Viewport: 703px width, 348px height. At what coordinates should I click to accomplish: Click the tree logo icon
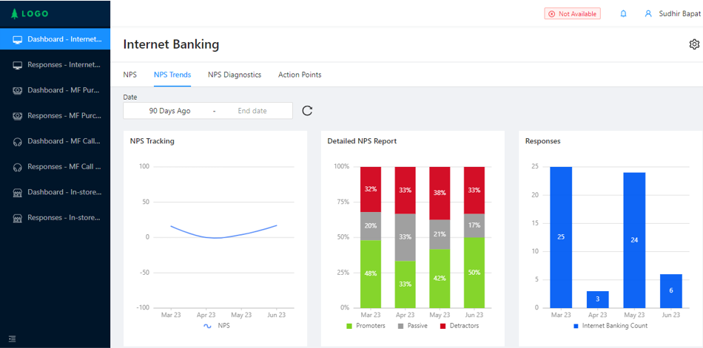(x=14, y=13)
